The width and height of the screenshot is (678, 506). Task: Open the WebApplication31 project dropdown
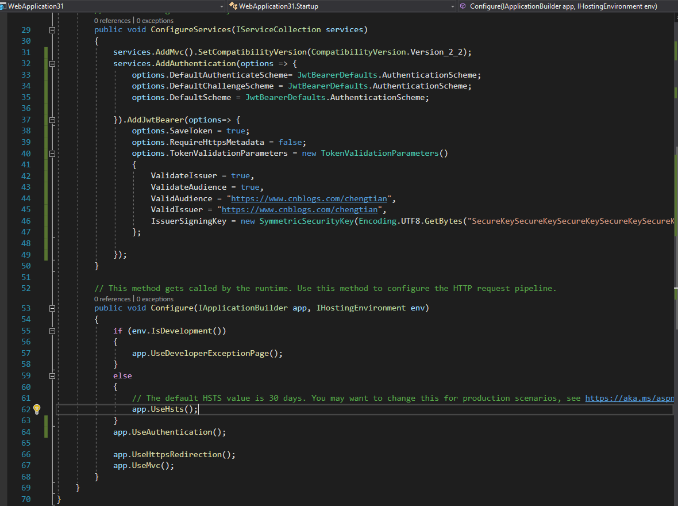pyautogui.click(x=113, y=6)
